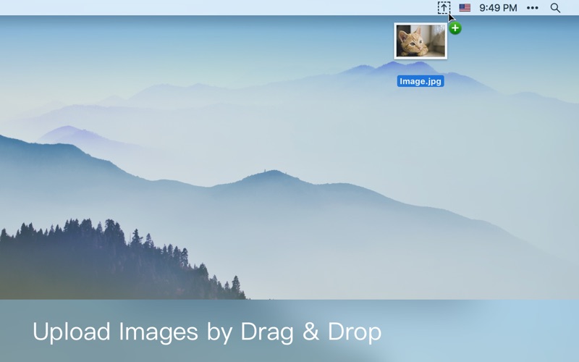Select the cat image thumbnail
The height and width of the screenshot is (362, 579).
[x=420, y=41]
